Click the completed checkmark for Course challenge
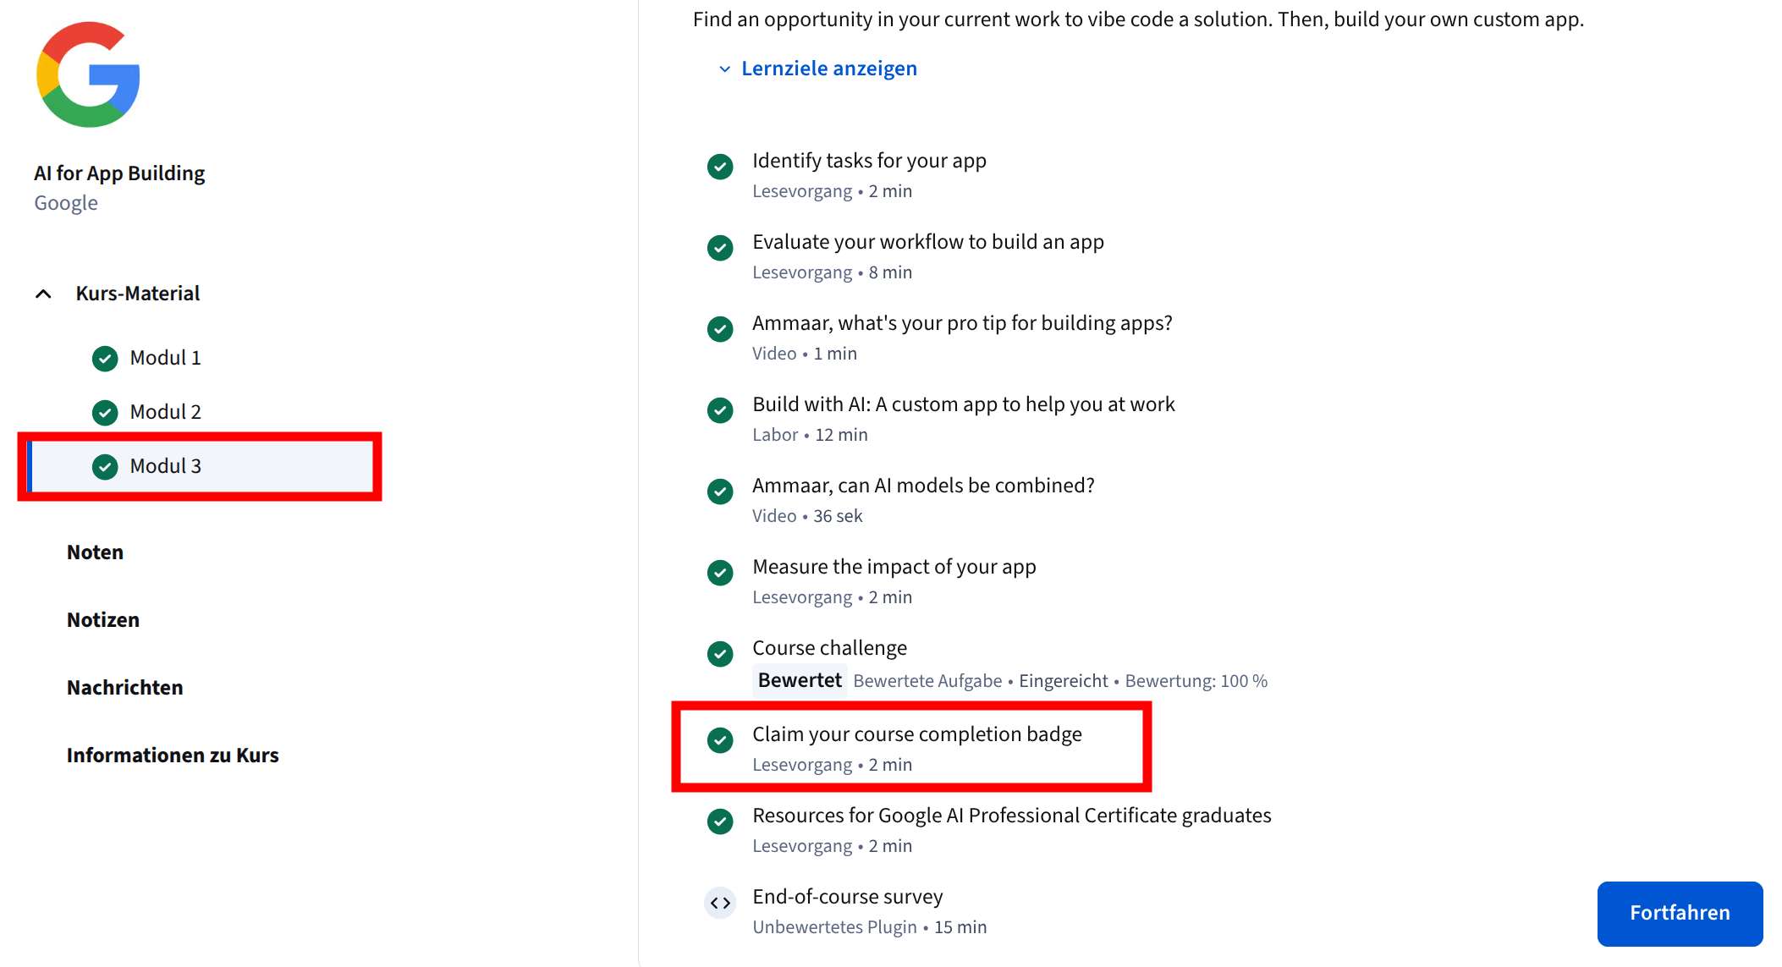The height and width of the screenshot is (967, 1782). 720,654
